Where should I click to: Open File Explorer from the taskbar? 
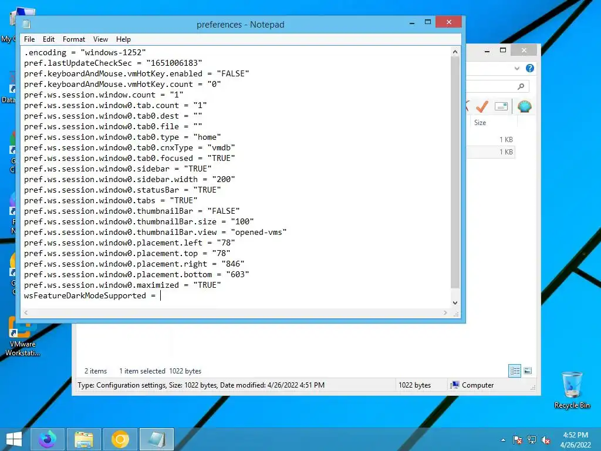point(84,439)
